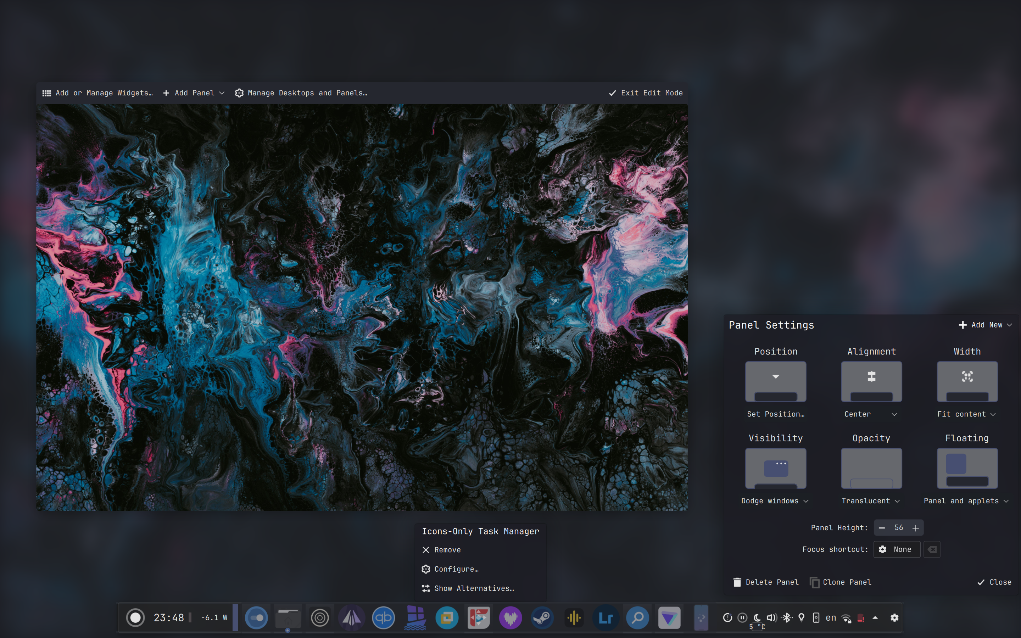
Task: Launch qBittorrent from the task manager
Action: [x=383, y=618]
